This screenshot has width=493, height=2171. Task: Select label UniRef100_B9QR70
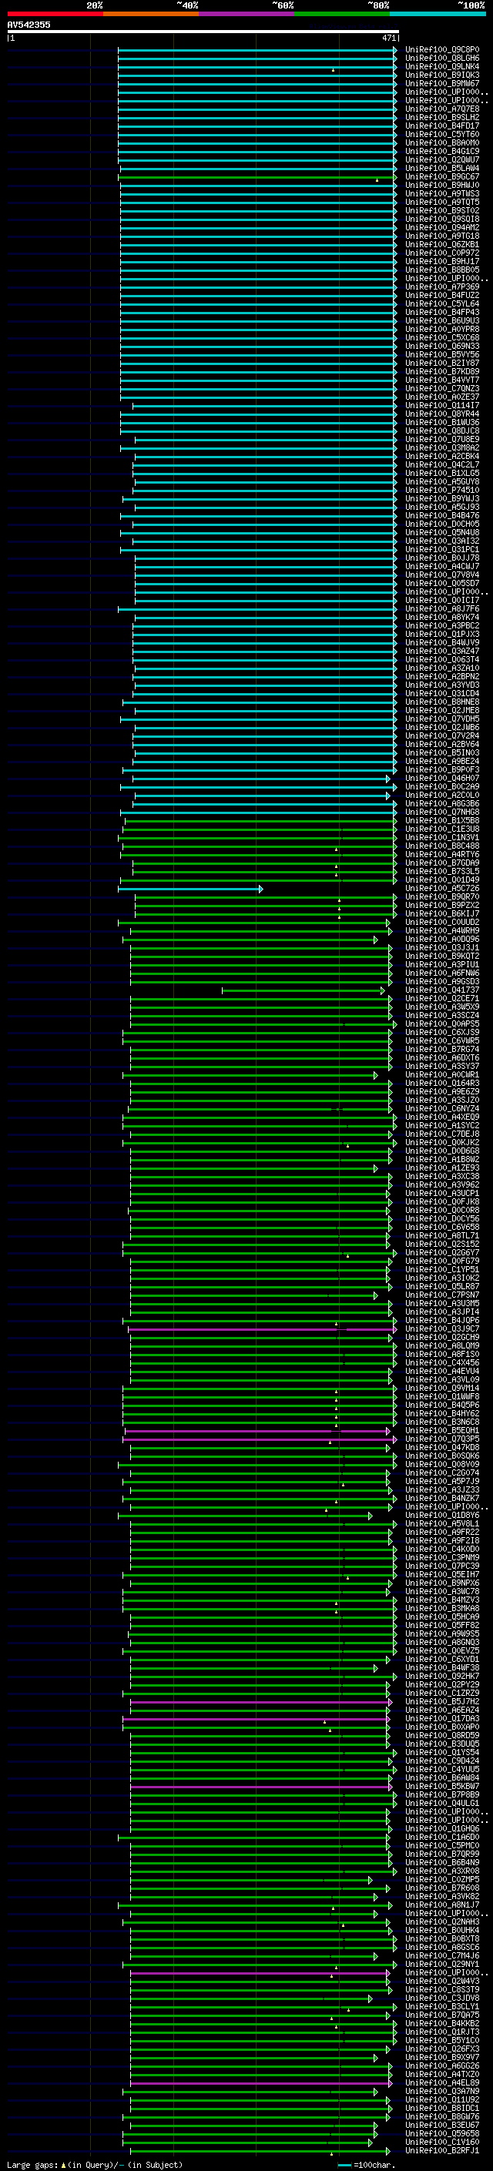441,896
